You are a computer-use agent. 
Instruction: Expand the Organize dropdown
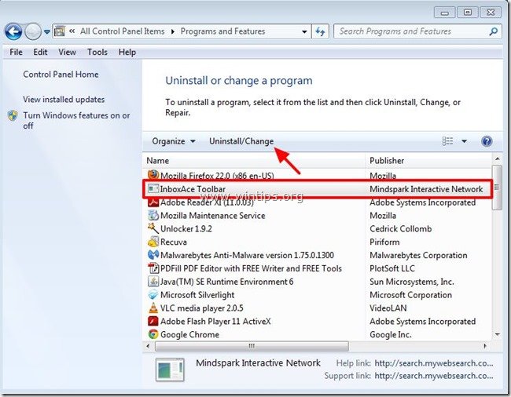(174, 141)
